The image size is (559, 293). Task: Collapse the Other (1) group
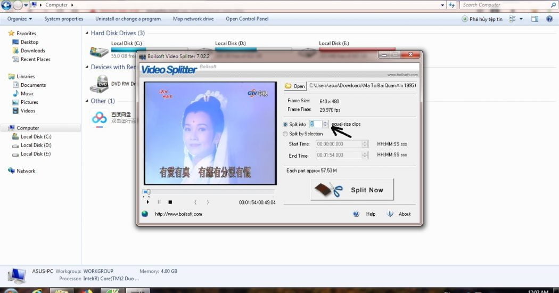tap(87, 101)
